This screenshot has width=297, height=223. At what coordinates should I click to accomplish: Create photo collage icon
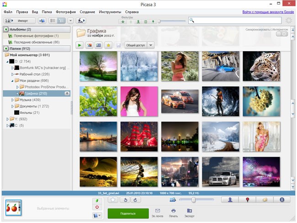click(89, 45)
